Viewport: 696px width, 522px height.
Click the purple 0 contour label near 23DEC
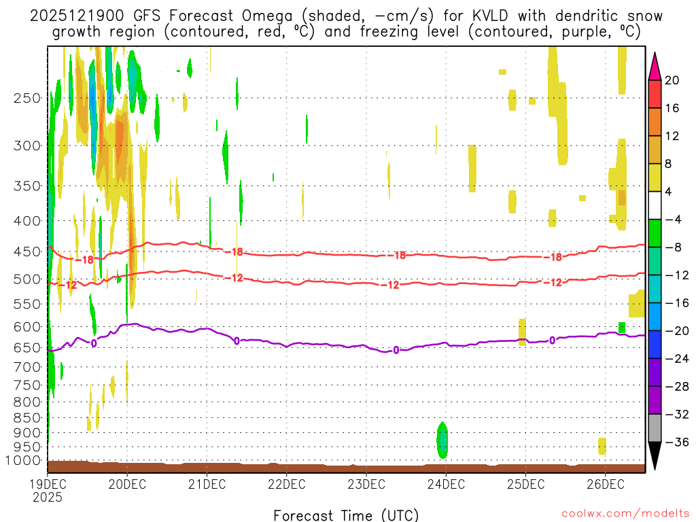[x=396, y=350]
